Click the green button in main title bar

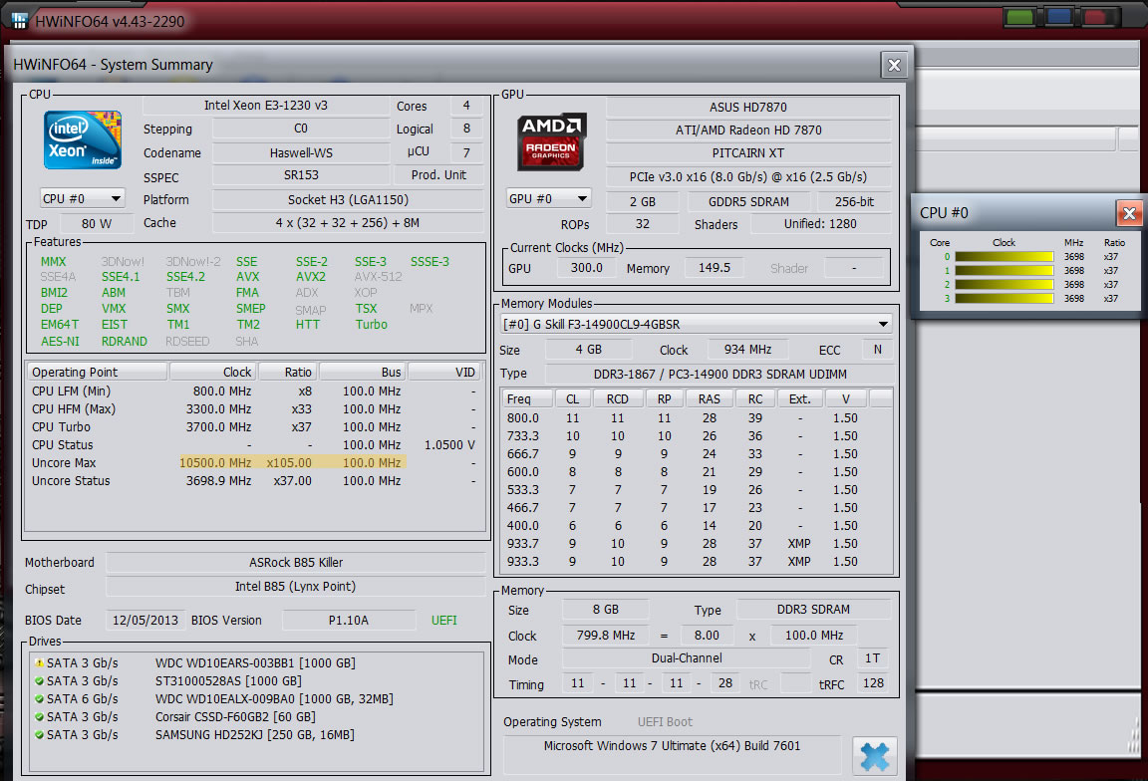[1019, 17]
